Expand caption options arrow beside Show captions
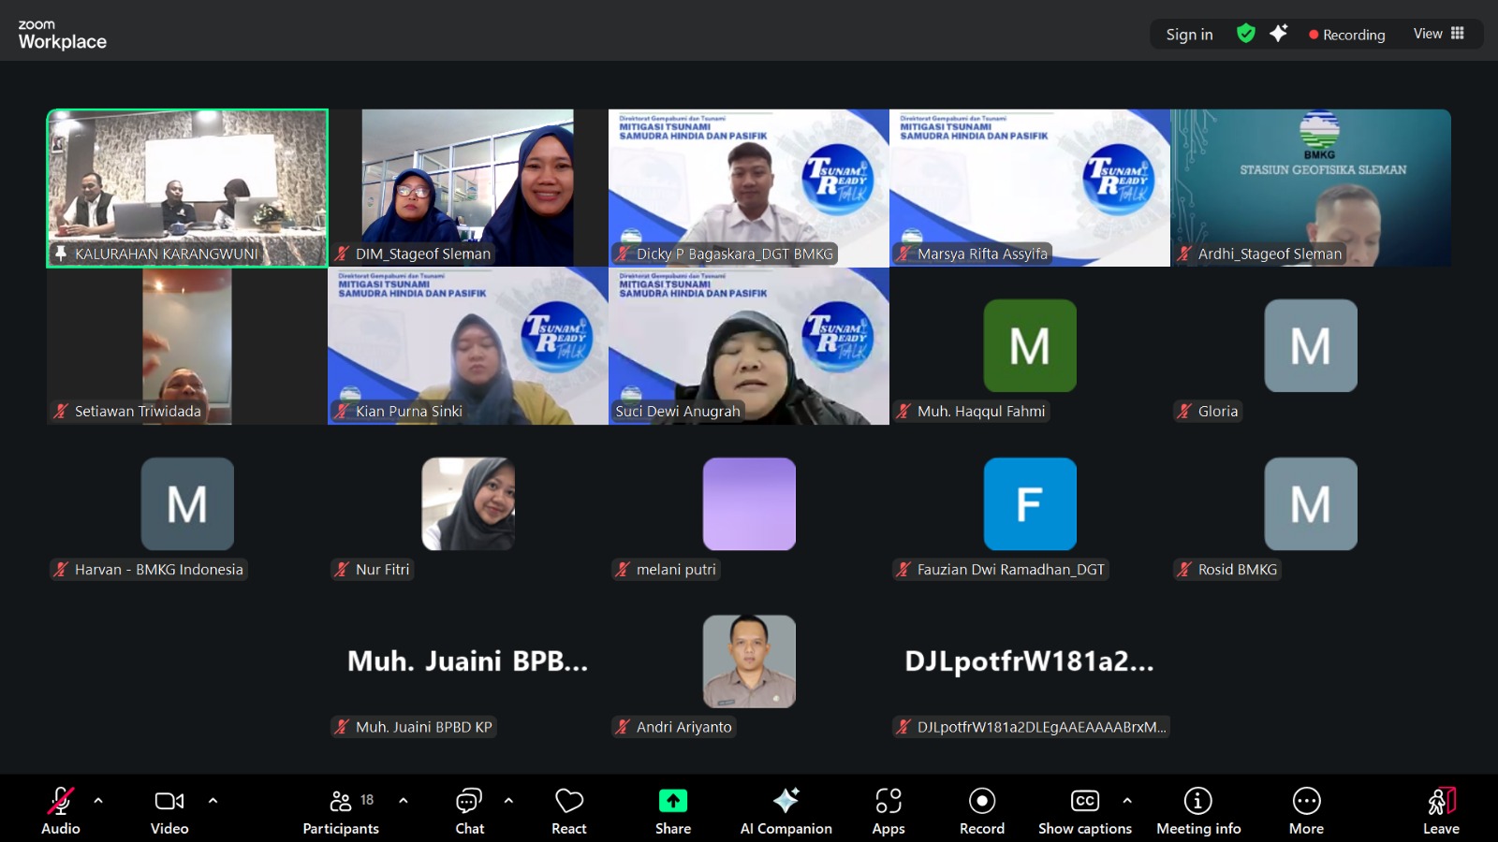 tap(1127, 801)
